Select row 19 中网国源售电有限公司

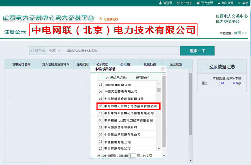click(127, 127)
